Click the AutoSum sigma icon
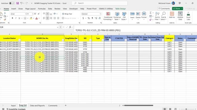197x110 pixels. click(151, 13)
